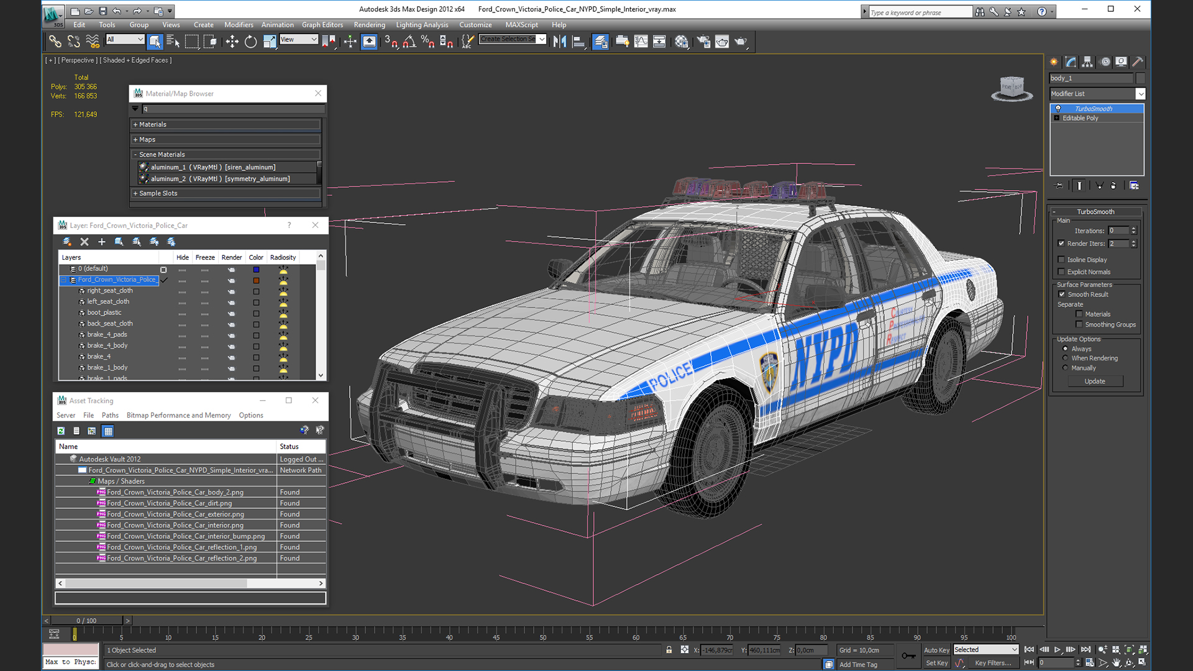Open the MAXScript menu
The height and width of the screenshot is (671, 1193).
pos(521,25)
